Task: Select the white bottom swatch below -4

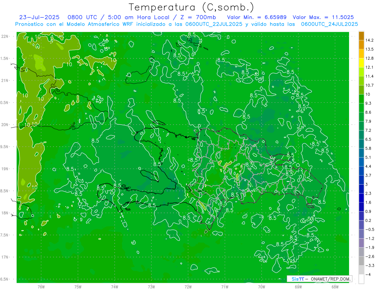Action: pyautogui.click(x=361, y=279)
